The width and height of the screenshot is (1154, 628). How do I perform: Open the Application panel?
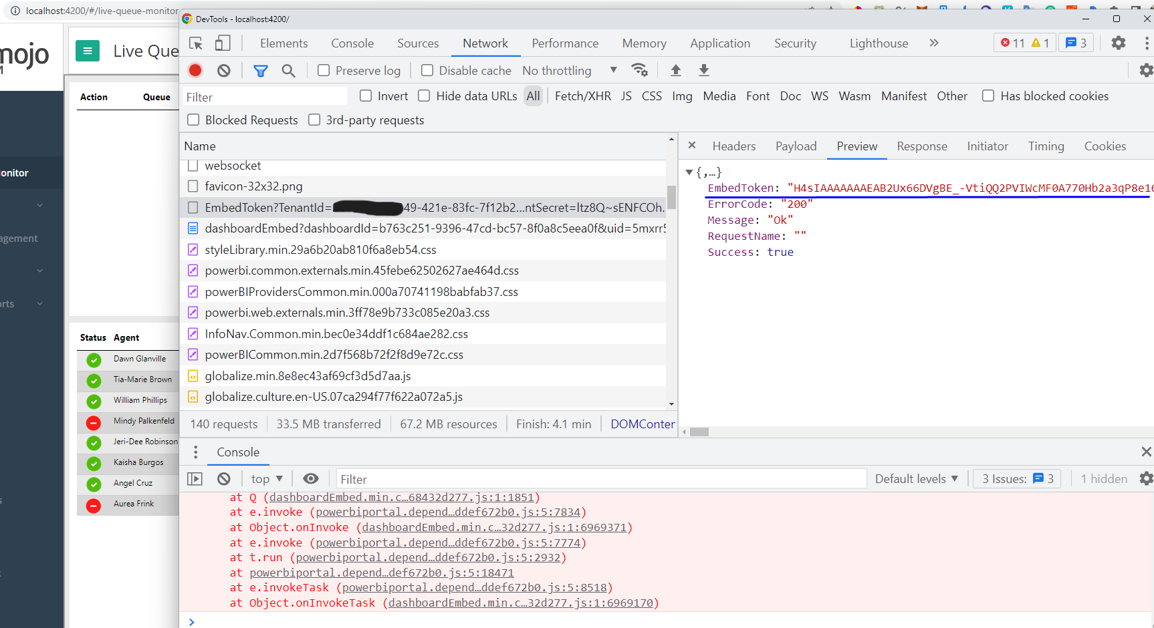click(720, 43)
